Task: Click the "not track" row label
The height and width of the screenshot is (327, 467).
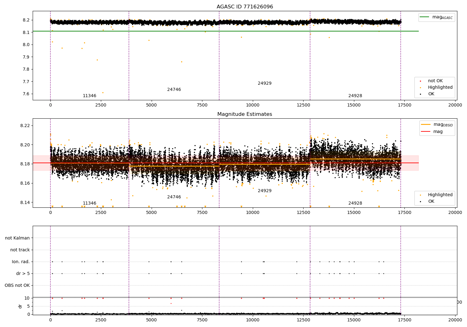Action: point(20,250)
